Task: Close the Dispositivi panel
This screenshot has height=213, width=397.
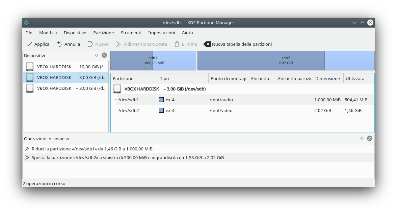Action: 104,55
